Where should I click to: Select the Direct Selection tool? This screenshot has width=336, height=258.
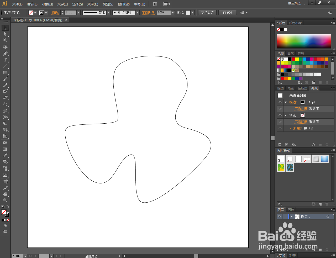tap(5, 34)
